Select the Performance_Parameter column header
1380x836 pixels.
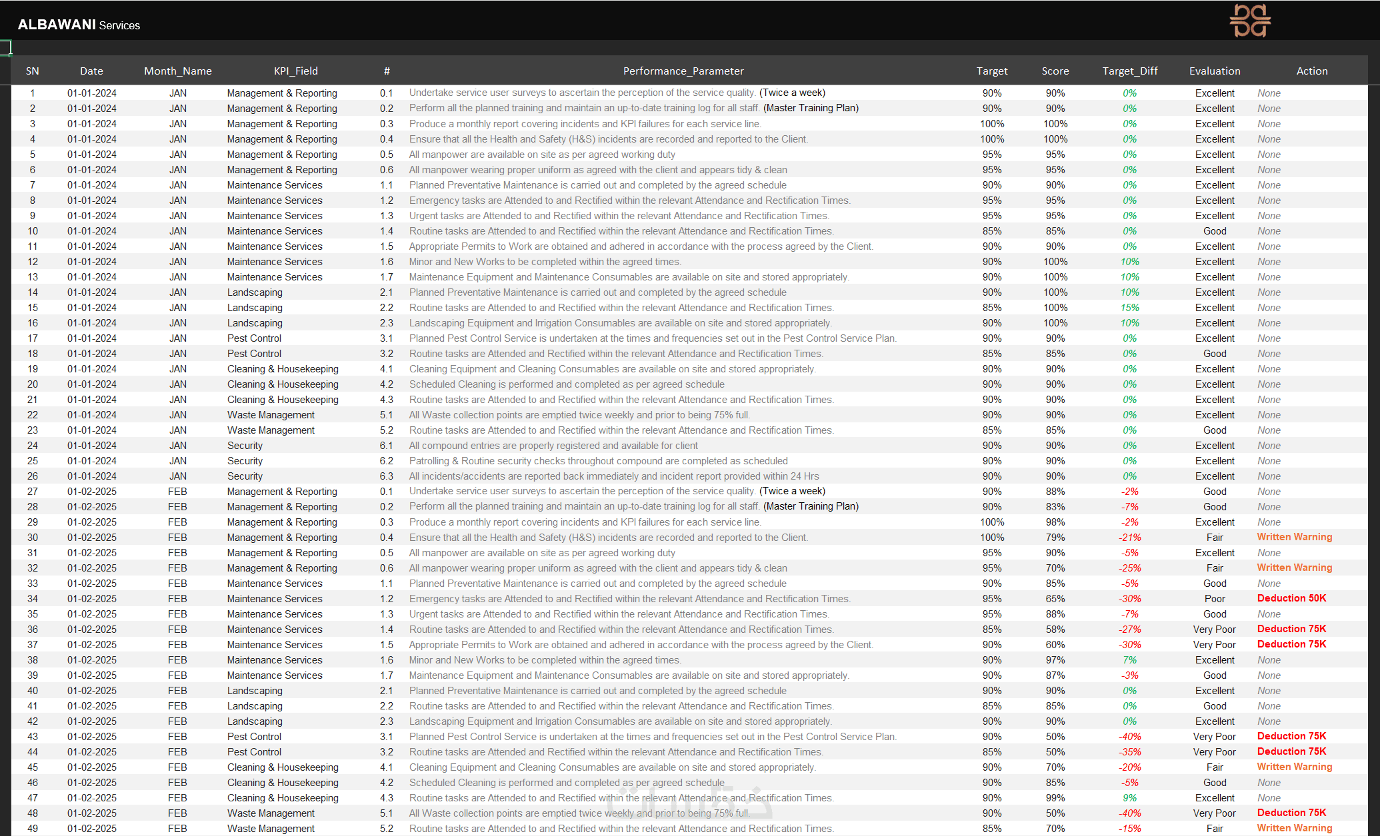coord(683,71)
